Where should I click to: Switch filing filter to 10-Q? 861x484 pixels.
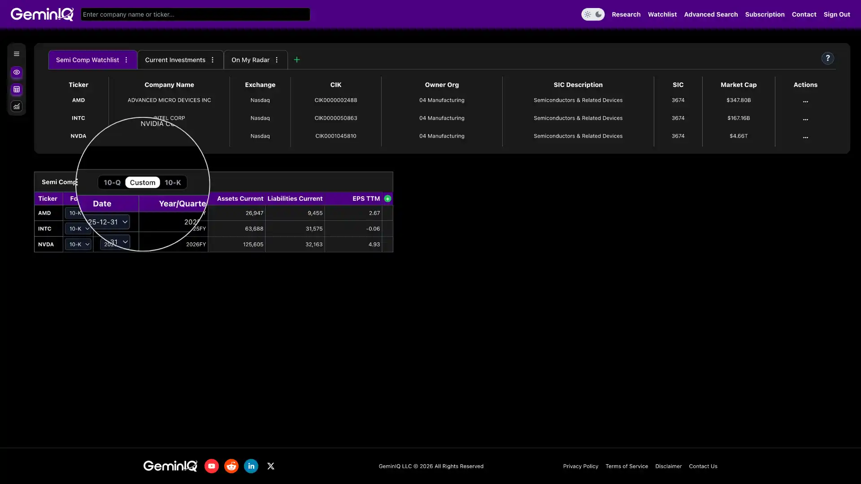point(111,182)
